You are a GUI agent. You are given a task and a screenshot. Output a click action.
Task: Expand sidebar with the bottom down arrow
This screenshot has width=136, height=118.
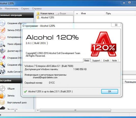[15, 111]
